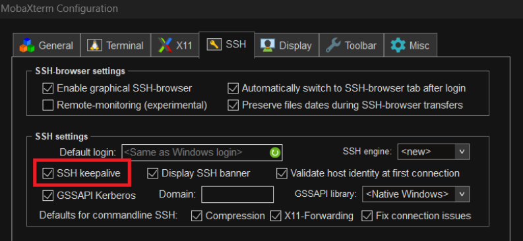Screen dimensions: 523x241
Task: Toggle Automatically switch to SSH-browser tab
Action: [233, 88]
